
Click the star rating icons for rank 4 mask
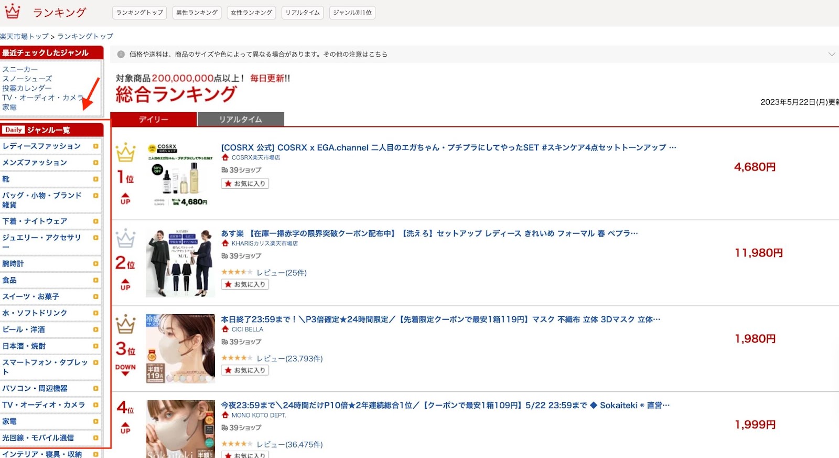tap(237, 444)
